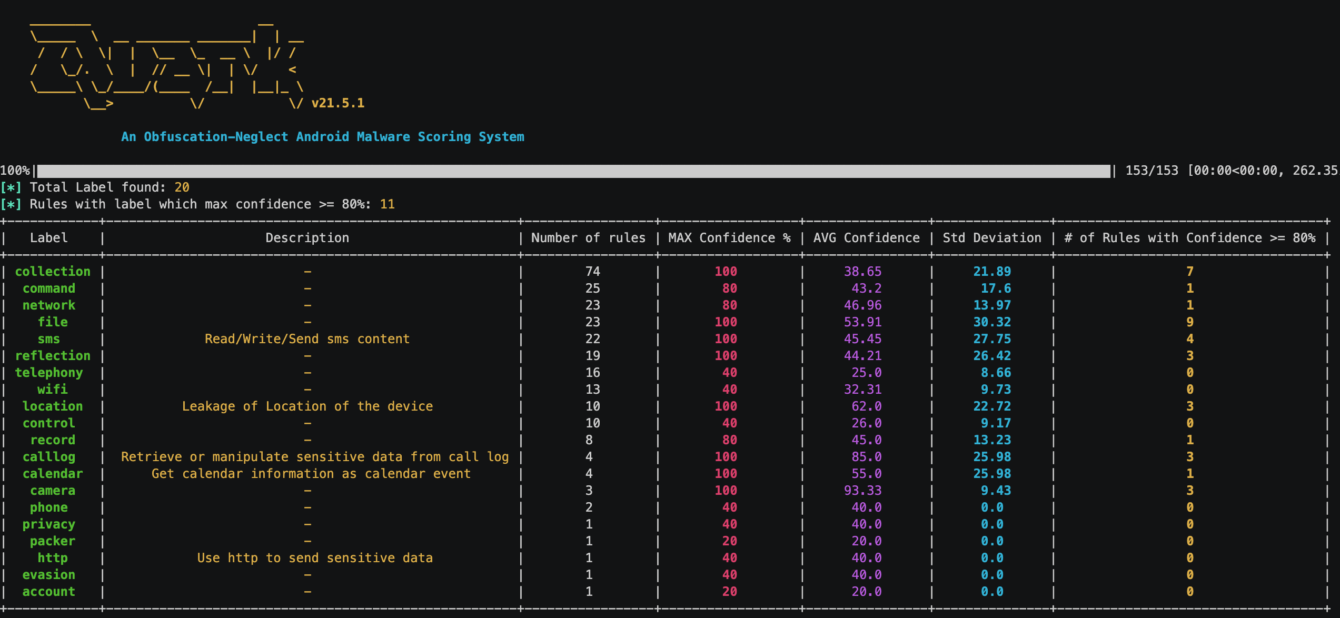Click 'Use http to send sensitive data' description
Image resolution: width=1340 pixels, height=618 pixels.
(314, 558)
